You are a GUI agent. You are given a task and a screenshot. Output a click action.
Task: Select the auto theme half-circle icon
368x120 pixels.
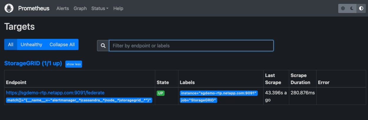point(361,9)
